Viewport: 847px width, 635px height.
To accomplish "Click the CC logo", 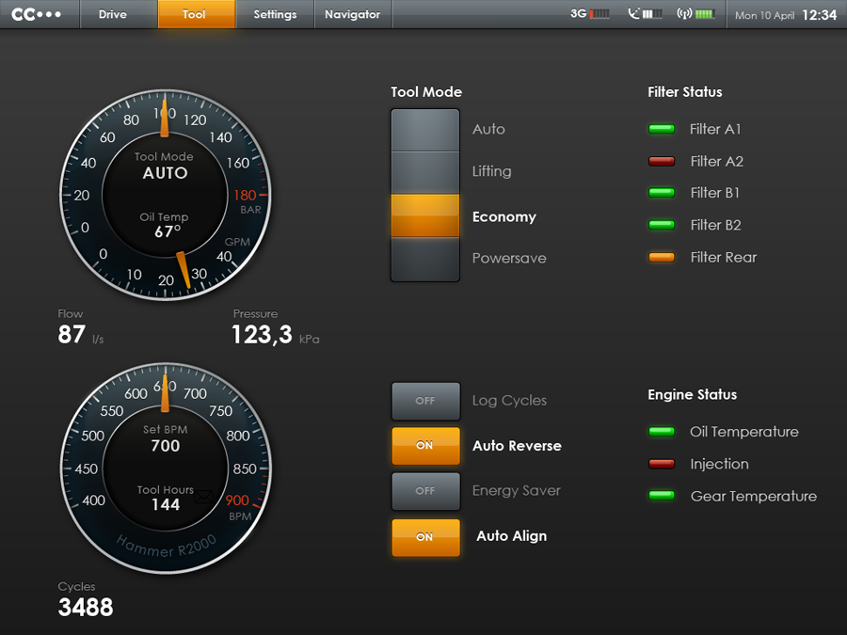I will pyautogui.click(x=38, y=13).
